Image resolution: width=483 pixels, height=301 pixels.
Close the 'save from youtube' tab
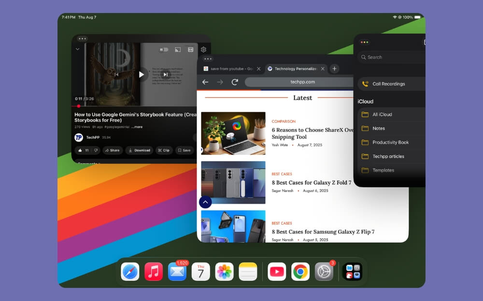259,69
